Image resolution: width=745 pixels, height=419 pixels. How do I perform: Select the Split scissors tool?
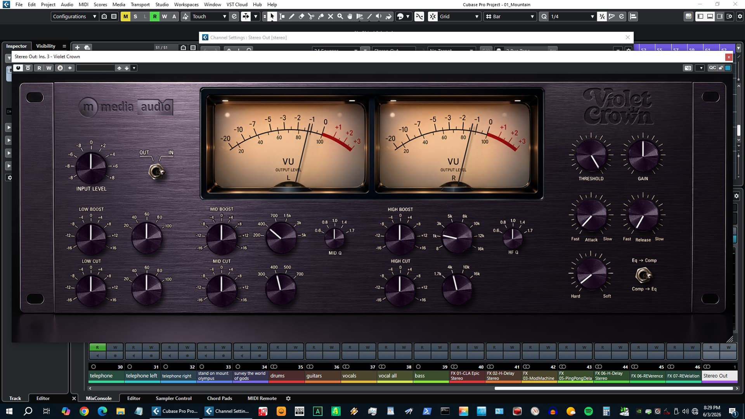pos(311,16)
